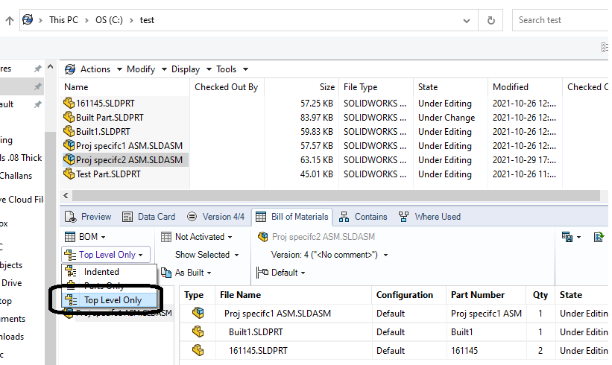This screenshot has width=612, height=365.
Task: Click the Proj specifc1 ASM icon in BOM table
Action: coord(198,314)
